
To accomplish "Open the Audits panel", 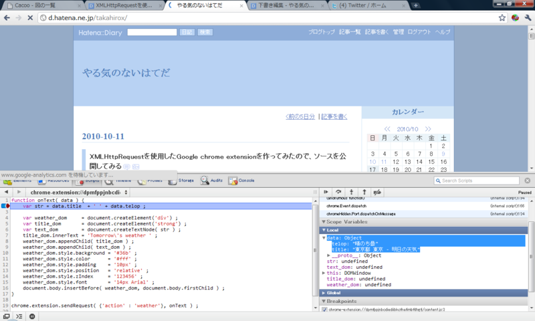I will click(211, 181).
